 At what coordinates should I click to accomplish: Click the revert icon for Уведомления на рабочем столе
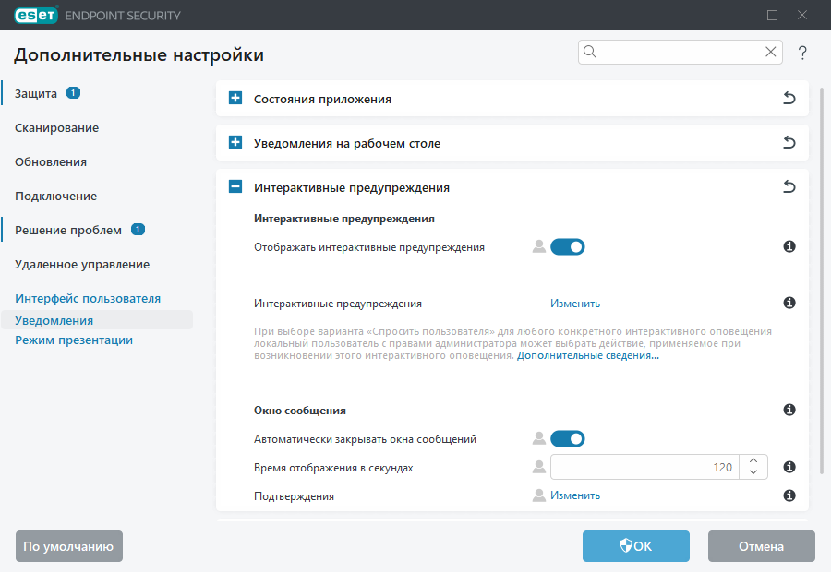pyautogui.click(x=789, y=142)
